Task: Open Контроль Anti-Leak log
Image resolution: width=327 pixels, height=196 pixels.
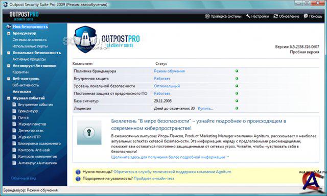Action: (34, 150)
